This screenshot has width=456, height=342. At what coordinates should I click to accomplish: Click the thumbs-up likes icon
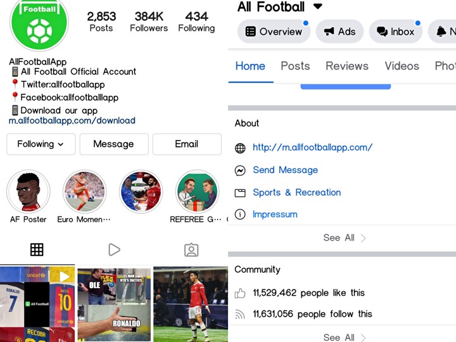(x=240, y=293)
